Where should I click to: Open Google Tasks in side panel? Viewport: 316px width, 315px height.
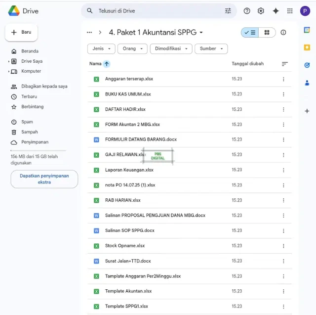(307, 65)
